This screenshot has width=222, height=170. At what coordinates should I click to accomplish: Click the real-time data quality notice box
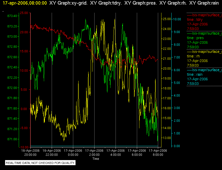(x=40, y=163)
